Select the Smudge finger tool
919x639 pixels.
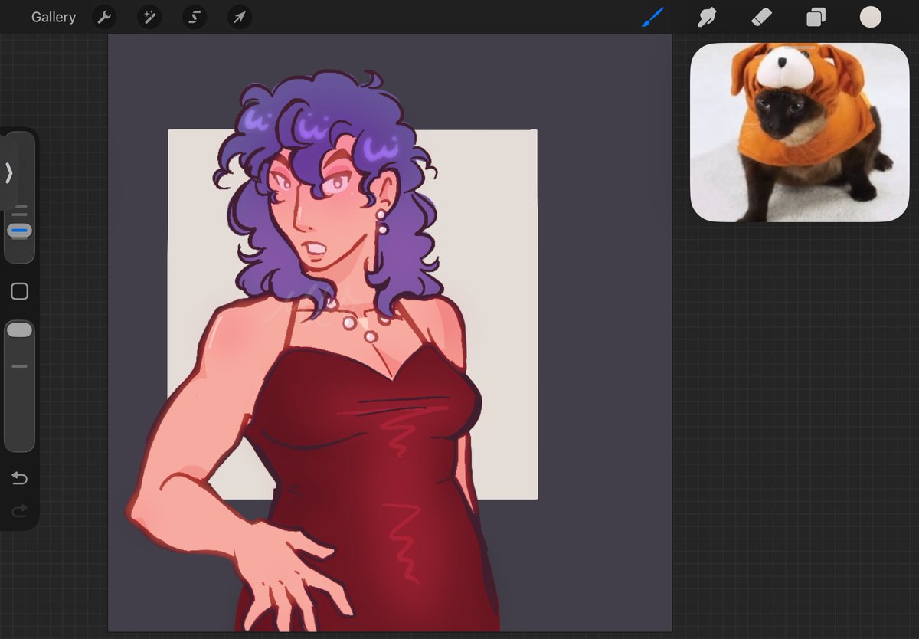coord(706,17)
